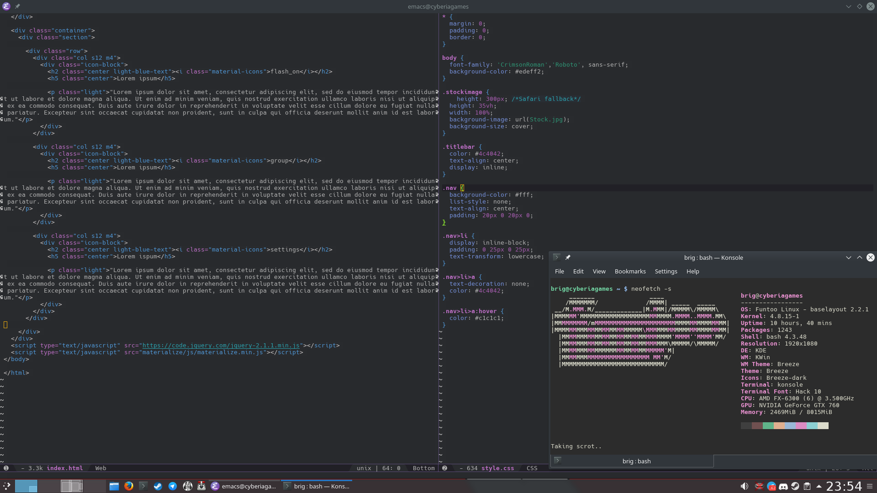Screen dimensions: 877x493
Task: Open the Bookmarks menu in Konsole
Action: coord(630,271)
